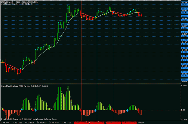This screenshot has width=188, height=124.
Task: Click the 1.4230 price level label
Action: (184, 24)
